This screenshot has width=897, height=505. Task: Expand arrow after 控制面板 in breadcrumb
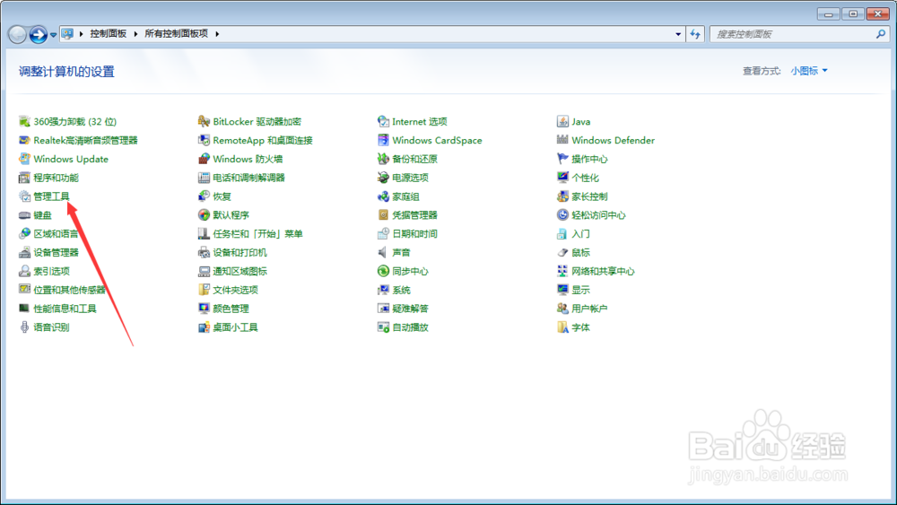(135, 34)
